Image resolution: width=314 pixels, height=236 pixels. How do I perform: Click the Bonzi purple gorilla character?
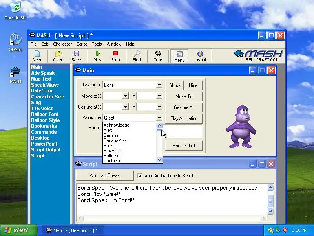click(241, 127)
